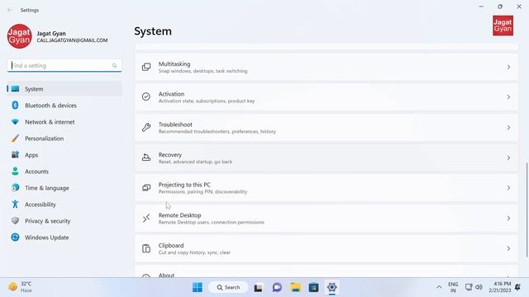529x297 pixels.
Task: Open Time & language settings
Action: pyautogui.click(x=64, y=188)
